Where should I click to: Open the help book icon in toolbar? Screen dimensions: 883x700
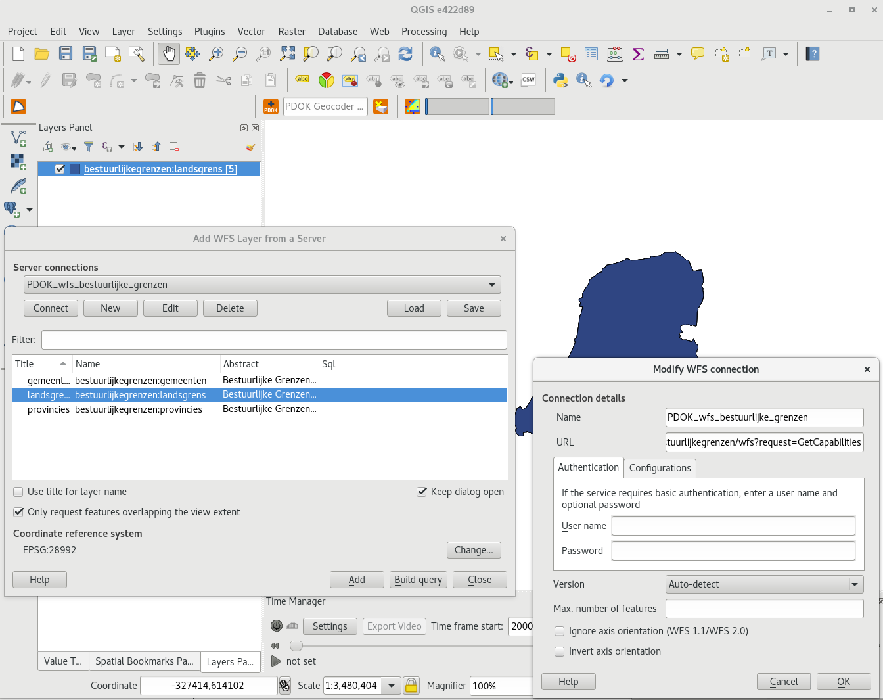(813, 54)
